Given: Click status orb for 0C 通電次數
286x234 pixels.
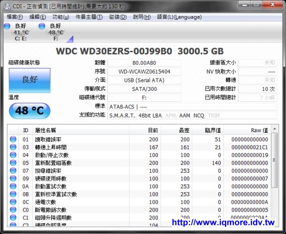Looking at the screenshot, I should [13, 202].
